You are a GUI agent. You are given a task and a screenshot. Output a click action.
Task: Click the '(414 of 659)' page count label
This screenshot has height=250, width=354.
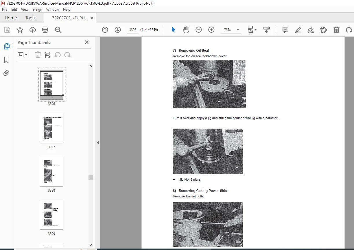[x=149, y=30]
